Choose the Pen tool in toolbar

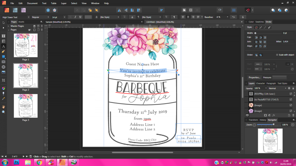[x=4, y=51]
